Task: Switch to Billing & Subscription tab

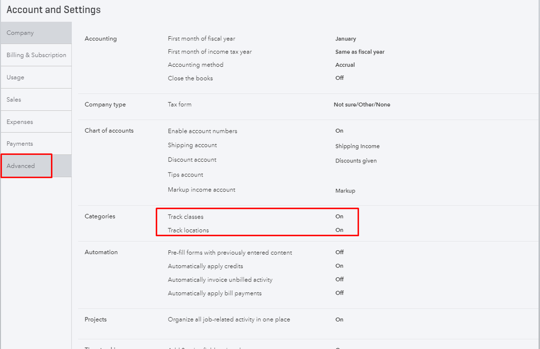Action: [x=36, y=55]
